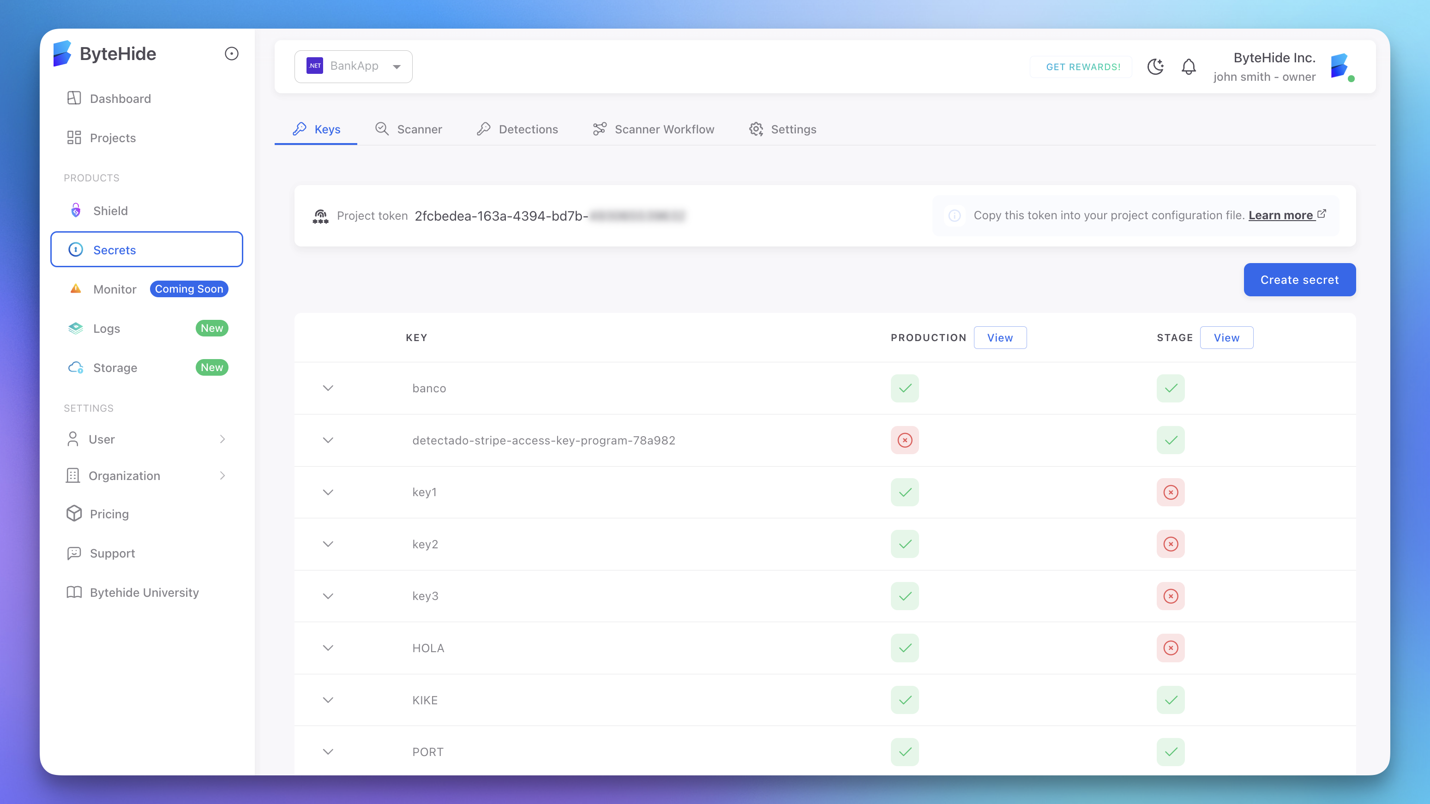The image size is (1430, 804).
Task: Toggle stage status for HOLA key
Action: click(x=1171, y=648)
